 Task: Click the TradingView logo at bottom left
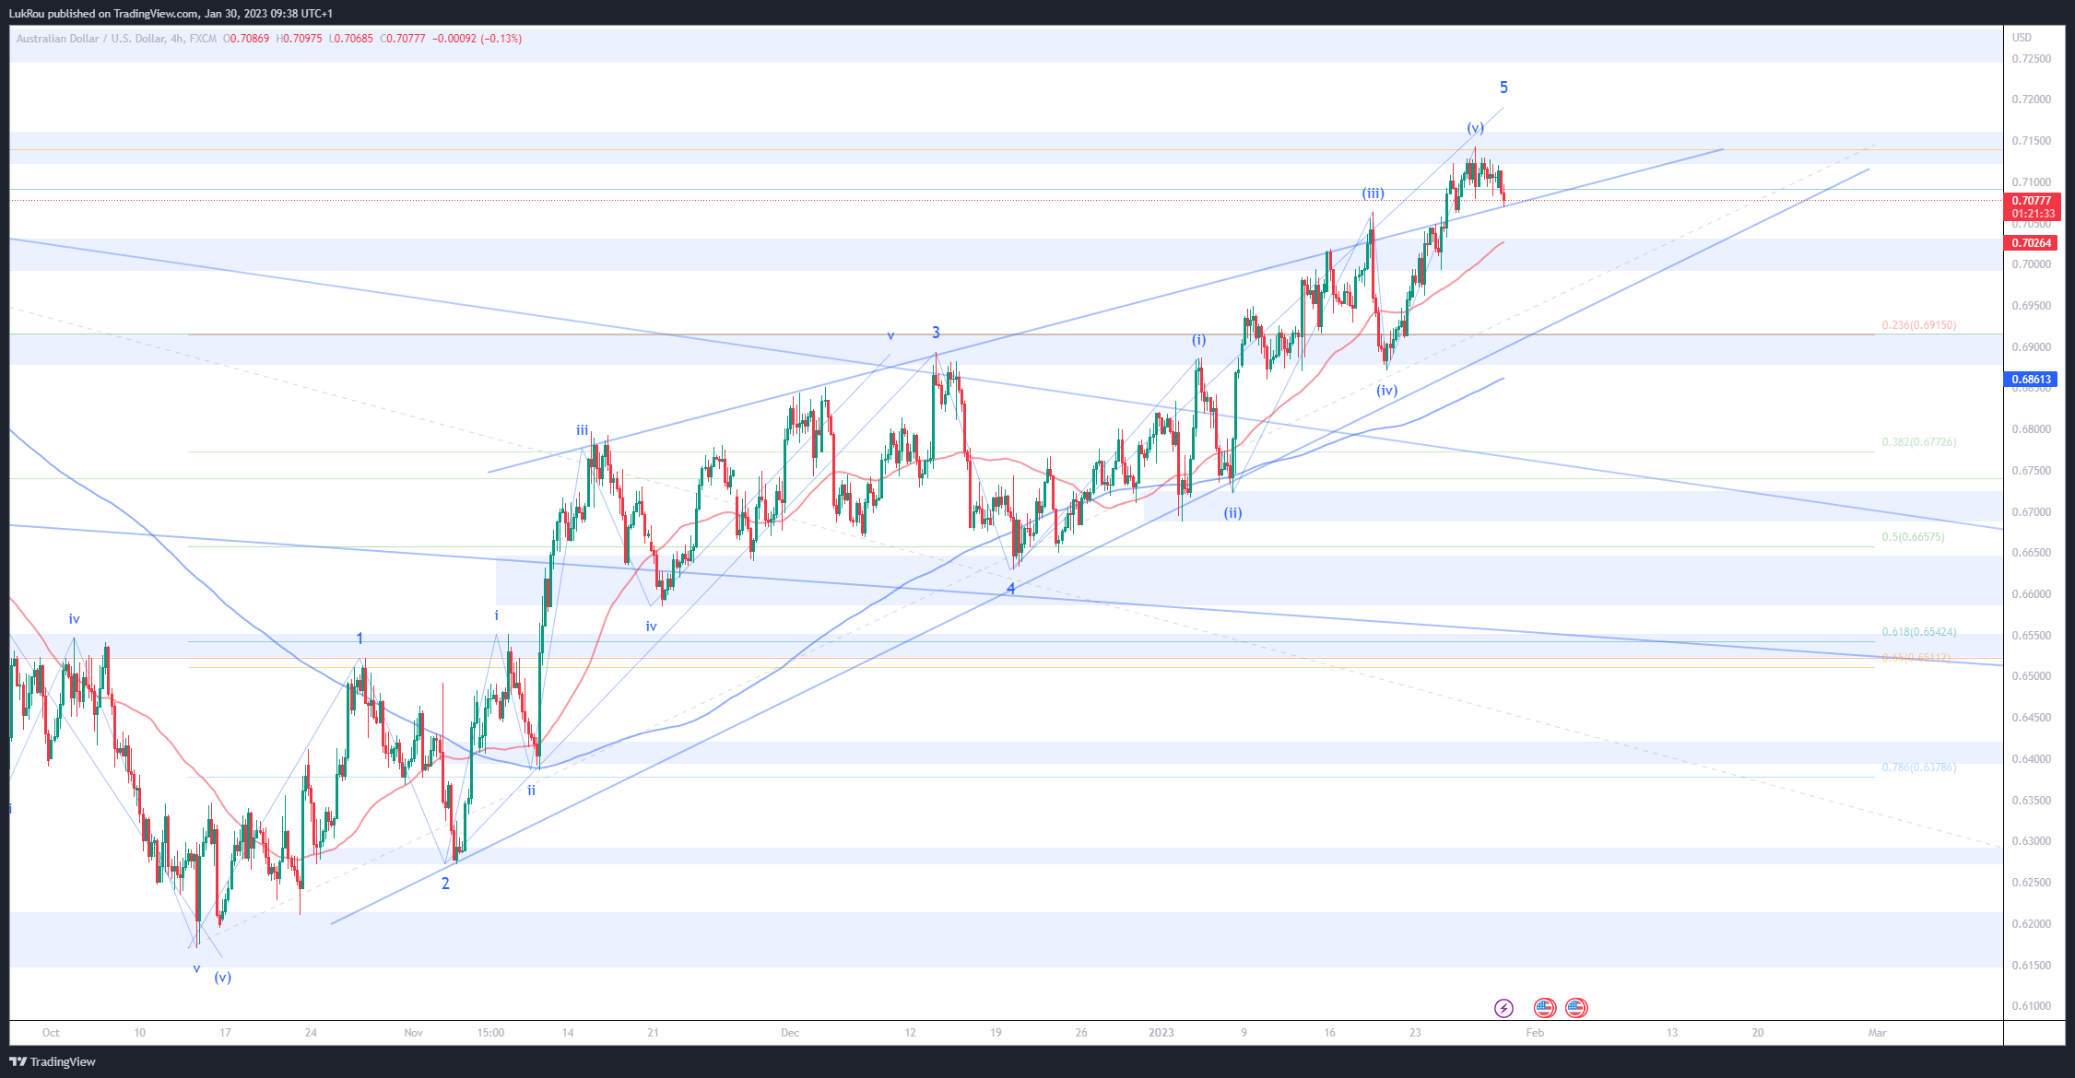[53, 1061]
